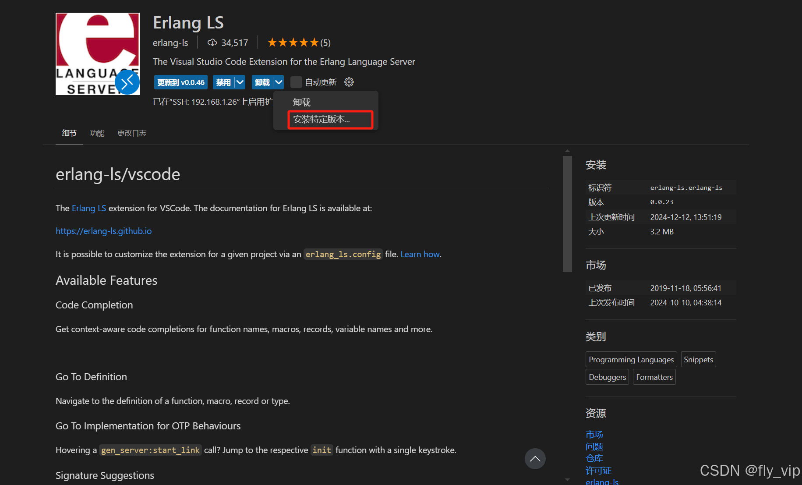Image resolution: width=802 pixels, height=485 pixels.
Task: Select 卸载 from the context menu
Action: coord(301,102)
